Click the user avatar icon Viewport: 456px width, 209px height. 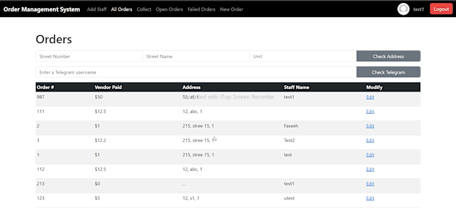point(404,9)
